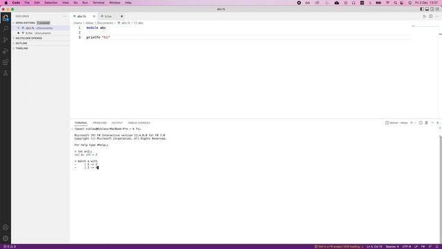
Task: Toggle the primary side bar layout icon
Action: coord(422,9)
